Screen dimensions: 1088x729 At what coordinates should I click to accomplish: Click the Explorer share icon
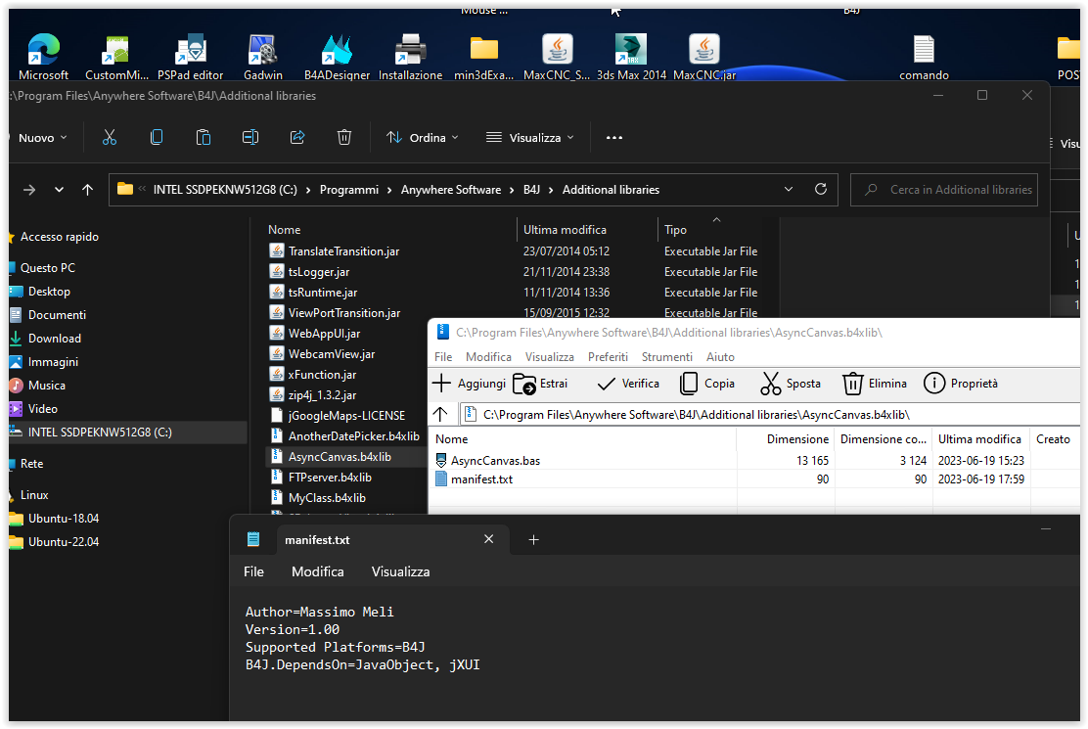(x=298, y=138)
